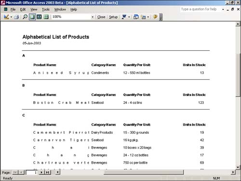Click the Office Links Word icon
Viewport: 241px width, 181px height.
[124, 17]
